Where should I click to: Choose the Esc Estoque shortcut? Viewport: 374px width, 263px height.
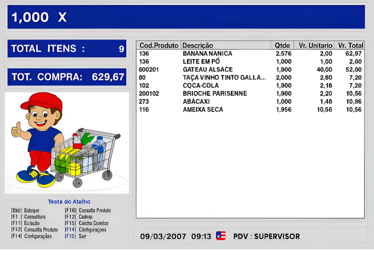pyautogui.click(x=25, y=210)
